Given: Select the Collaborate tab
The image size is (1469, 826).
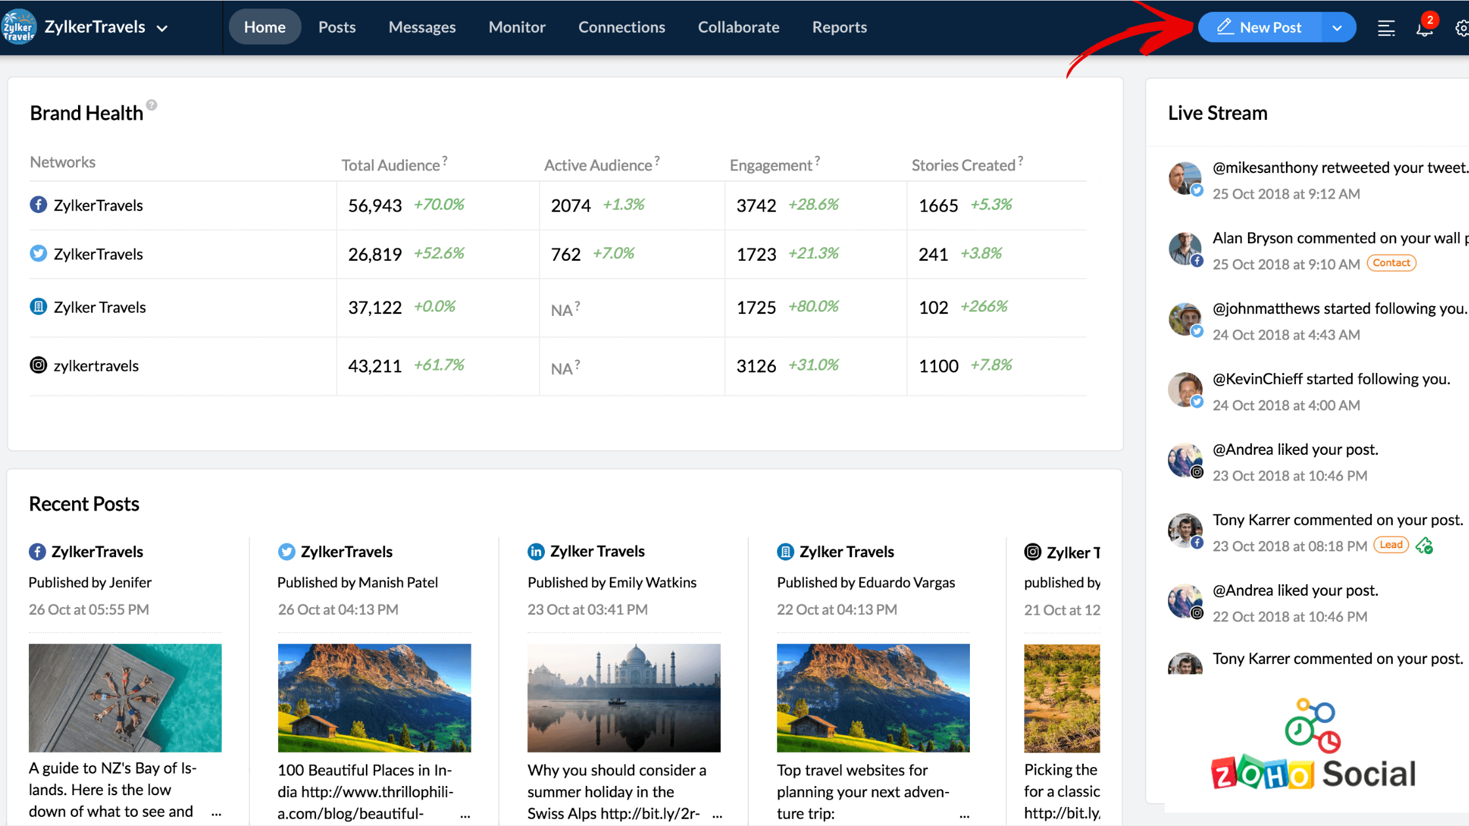Looking at the screenshot, I should (x=738, y=27).
